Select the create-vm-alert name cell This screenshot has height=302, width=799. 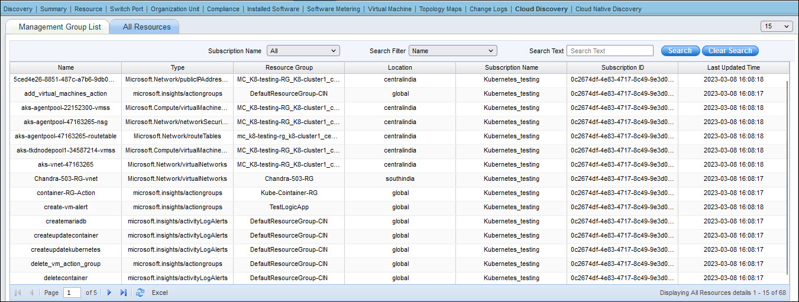pyautogui.click(x=66, y=207)
